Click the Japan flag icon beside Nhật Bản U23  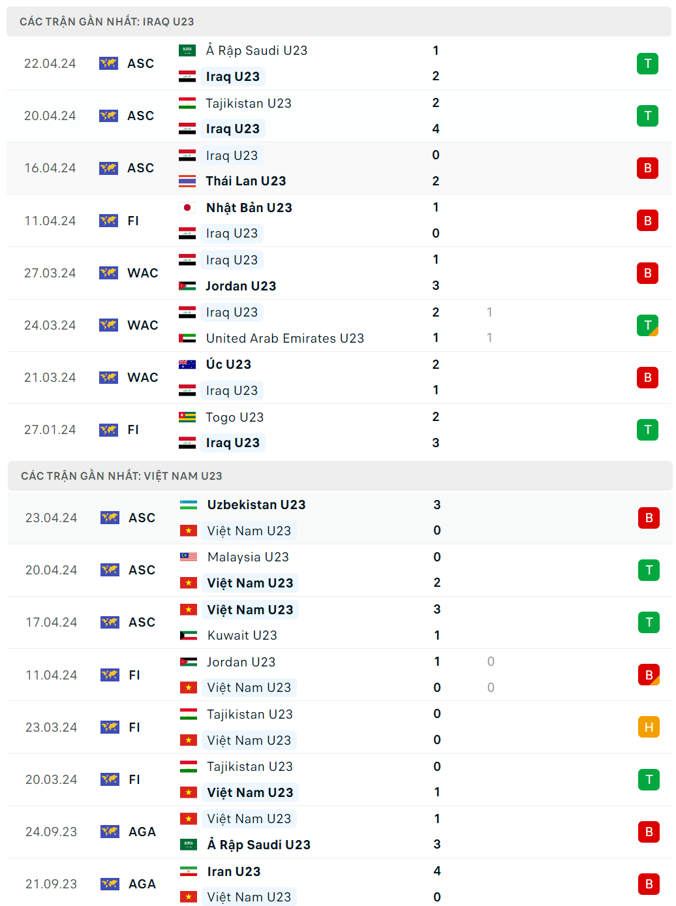[187, 208]
